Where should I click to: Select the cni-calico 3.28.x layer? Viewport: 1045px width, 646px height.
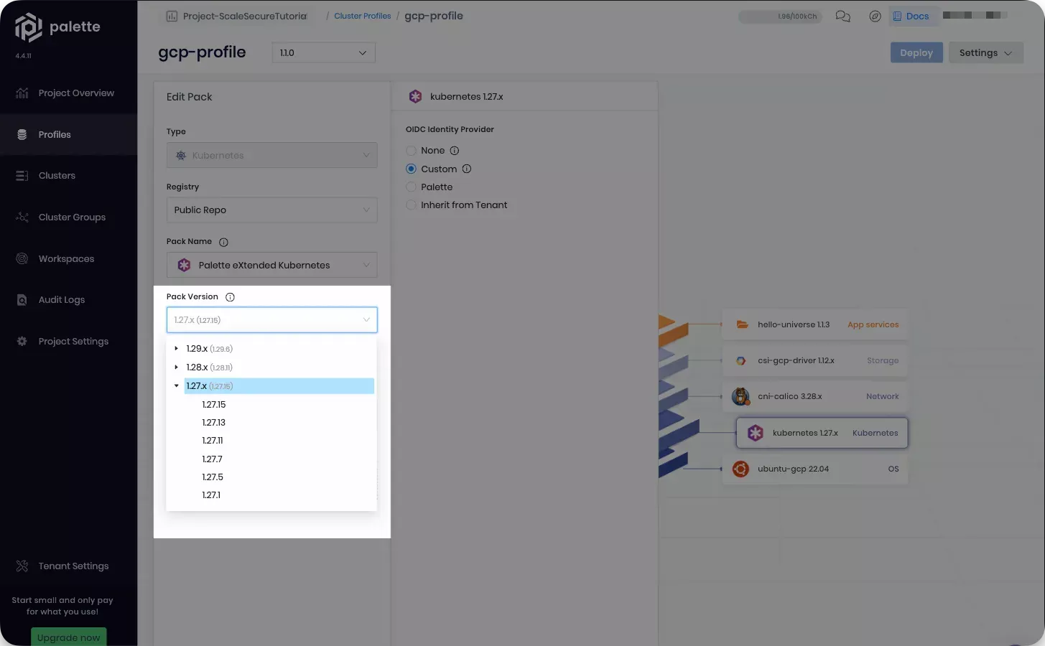(x=814, y=396)
